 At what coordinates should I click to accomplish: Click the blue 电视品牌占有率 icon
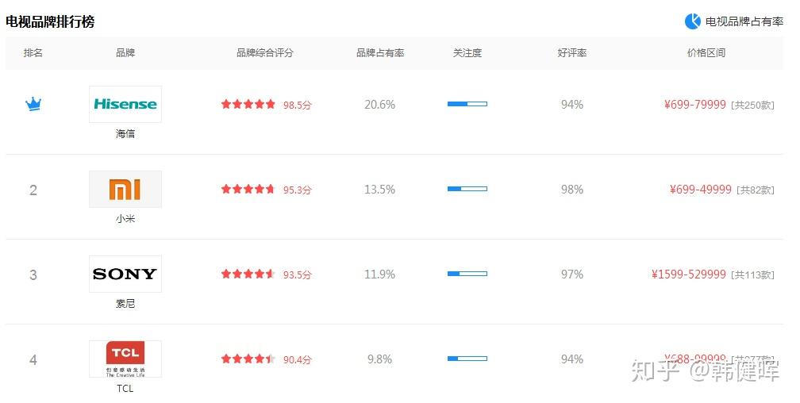pos(693,21)
